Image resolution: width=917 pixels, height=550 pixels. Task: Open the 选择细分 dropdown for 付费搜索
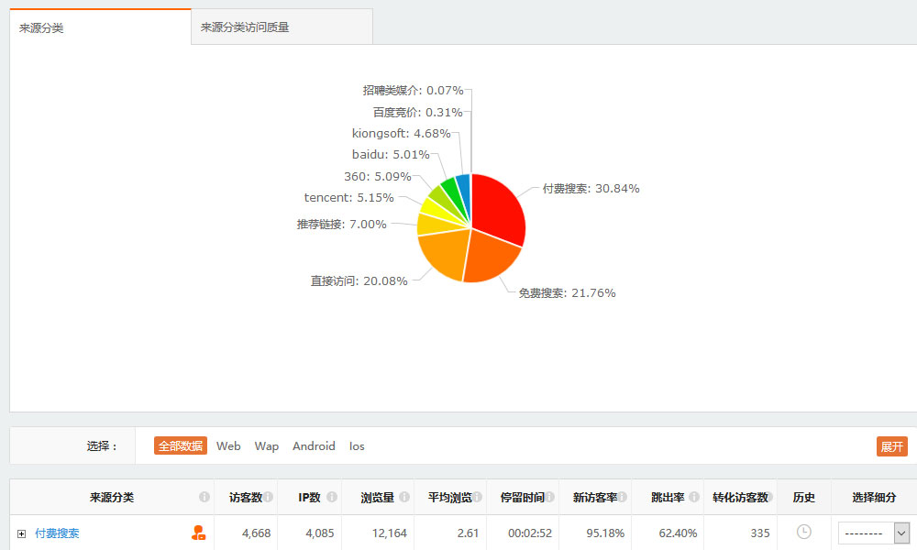pyautogui.click(x=873, y=533)
